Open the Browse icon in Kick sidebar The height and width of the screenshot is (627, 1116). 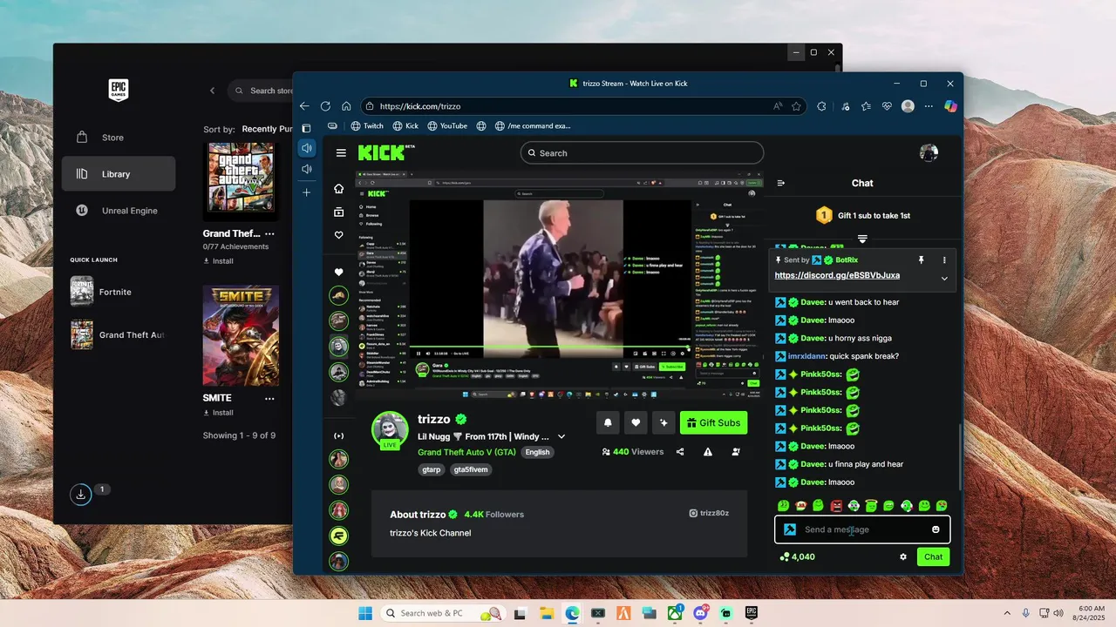(x=339, y=212)
